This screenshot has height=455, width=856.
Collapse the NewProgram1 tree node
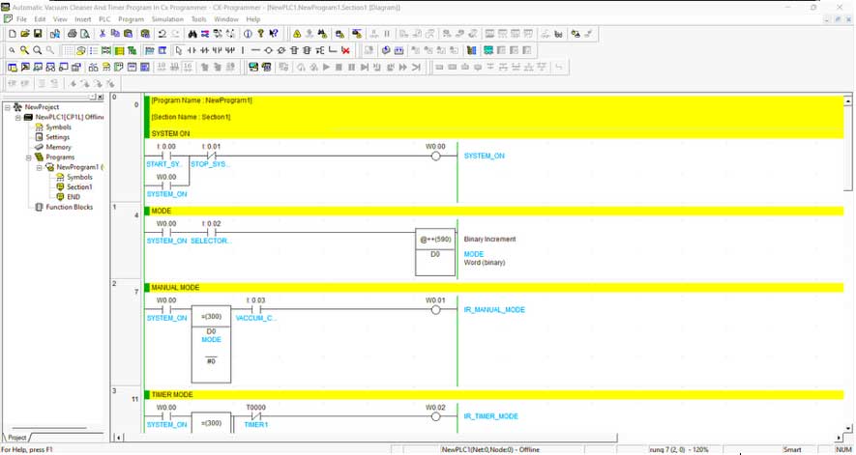pos(39,167)
